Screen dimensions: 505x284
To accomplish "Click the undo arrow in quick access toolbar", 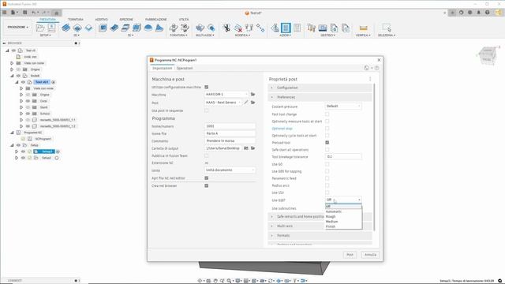I will [x=34, y=13].
